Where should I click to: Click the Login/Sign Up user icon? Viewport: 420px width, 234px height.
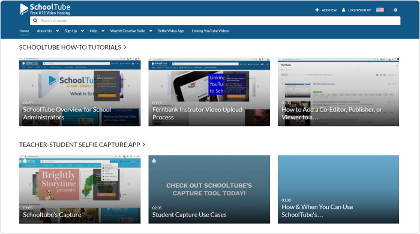point(344,10)
